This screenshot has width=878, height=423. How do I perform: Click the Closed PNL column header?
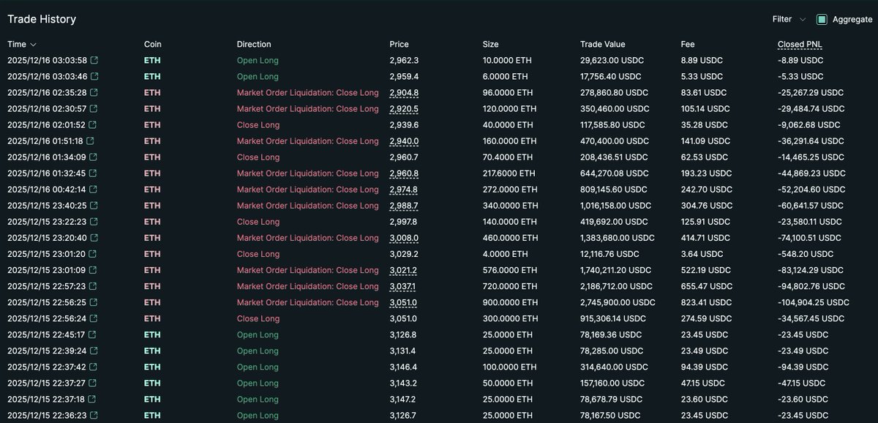pos(799,44)
